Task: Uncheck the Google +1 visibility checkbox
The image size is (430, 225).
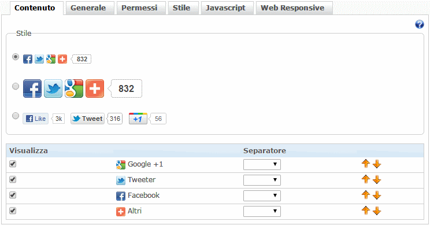Action: pyautogui.click(x=13, y=164)
